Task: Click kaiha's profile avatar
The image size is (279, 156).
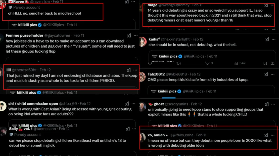Action: pyautogui.click(x=143, y=42)
